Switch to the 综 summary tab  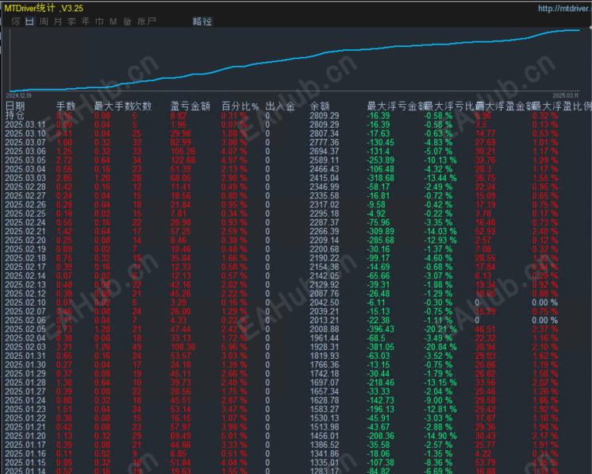tap(16, 21)
